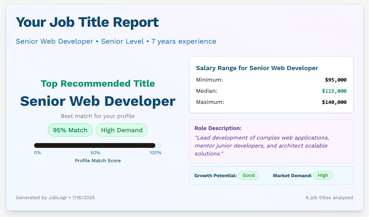Click the Role Description label
This screenshot has width=369, height=217.
click(218, 128)
